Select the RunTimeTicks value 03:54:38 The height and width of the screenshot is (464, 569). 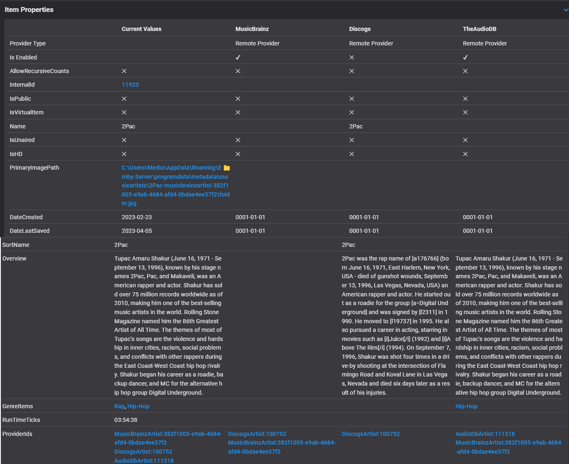(126, 420)
